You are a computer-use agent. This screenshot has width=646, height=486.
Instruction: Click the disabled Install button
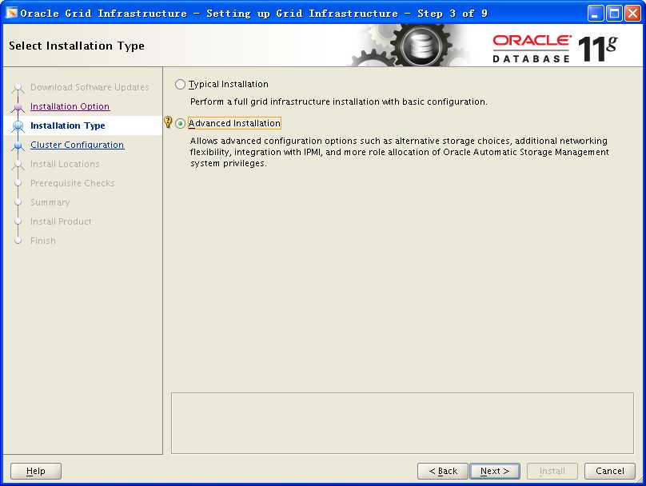click(552, 471)
